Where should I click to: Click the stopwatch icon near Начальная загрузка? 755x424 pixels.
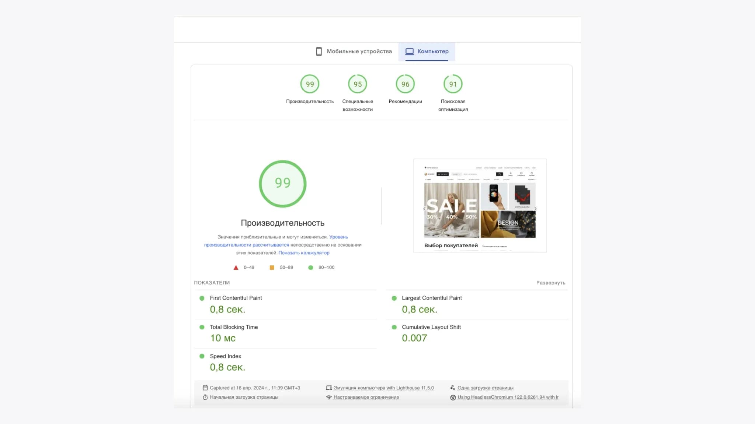[x=205, y=397]
